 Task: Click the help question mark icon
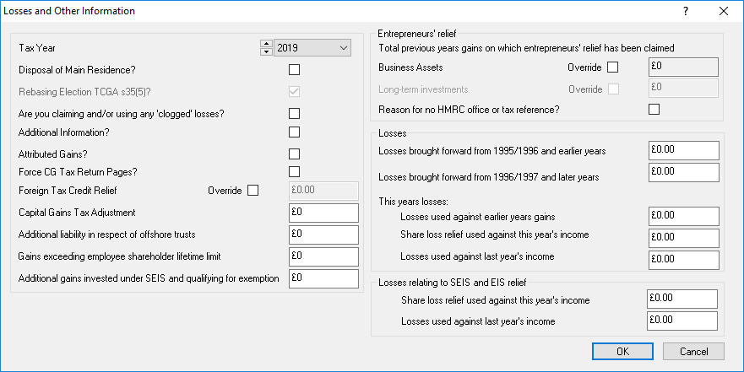[x=686, y=11]
